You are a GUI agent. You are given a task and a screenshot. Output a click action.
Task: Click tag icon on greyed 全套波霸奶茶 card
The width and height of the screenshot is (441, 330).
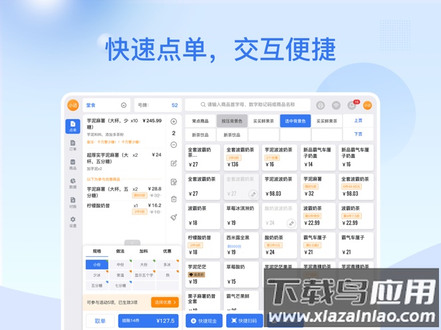click(x=253, y=194)
